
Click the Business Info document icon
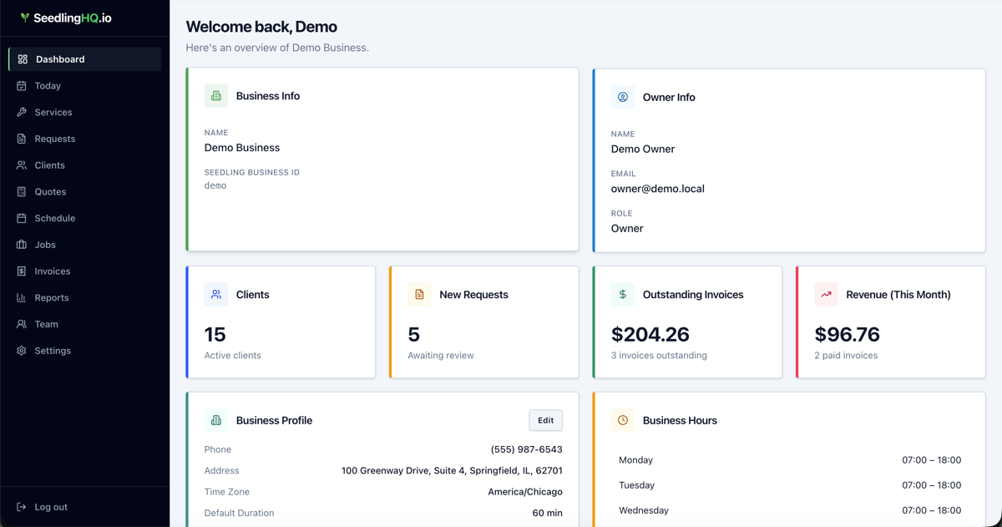coord(216,96)
